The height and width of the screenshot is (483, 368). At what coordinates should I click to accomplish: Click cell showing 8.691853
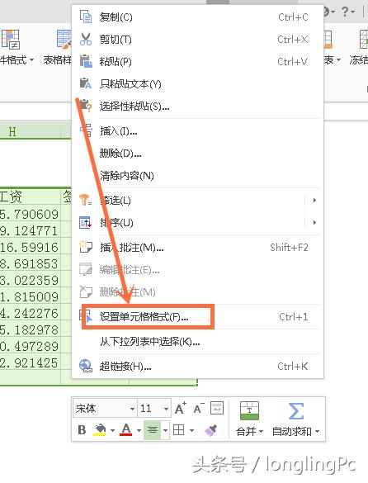tap(31, 263)
